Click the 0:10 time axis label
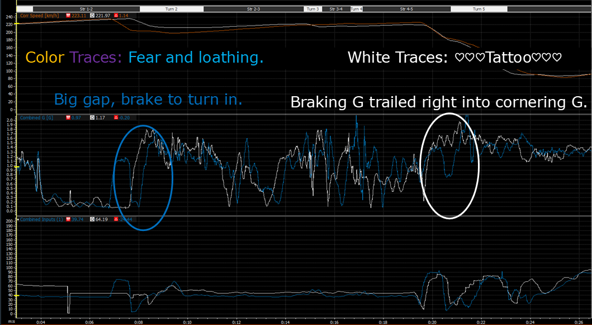The width and height of the screenshot is (592, 325). pos(187,322)
